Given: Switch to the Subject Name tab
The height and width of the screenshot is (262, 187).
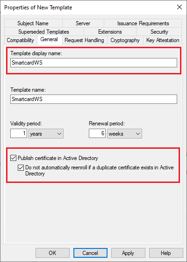Looking at the screenshot, I should tap(33, 23).
